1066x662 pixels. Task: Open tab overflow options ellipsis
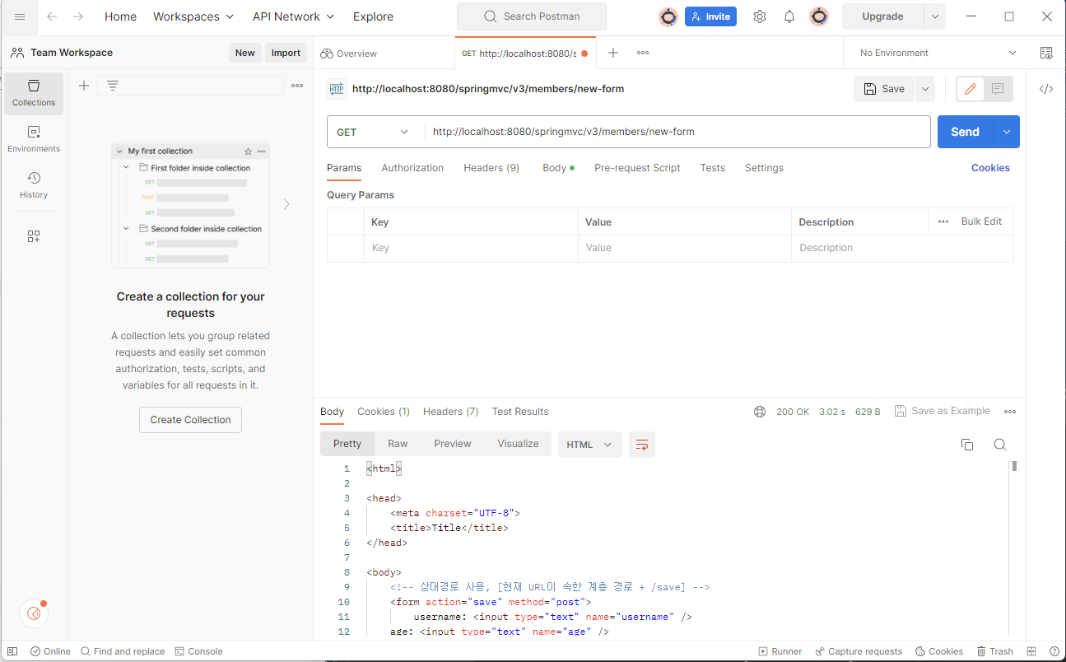(643, 53)
